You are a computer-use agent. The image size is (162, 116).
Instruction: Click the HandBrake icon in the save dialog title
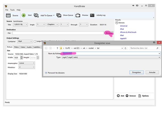(45, 43)
